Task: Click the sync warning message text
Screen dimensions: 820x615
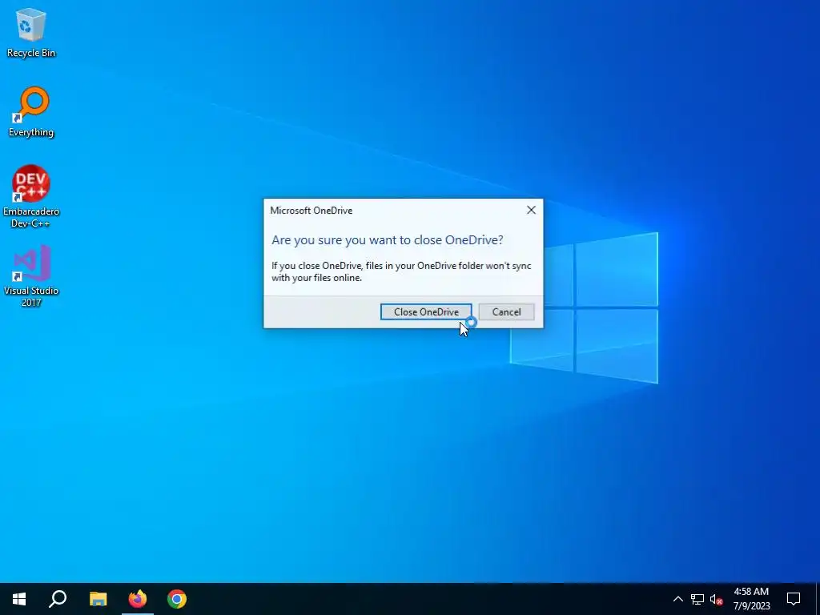Action: click(x=401, y=272)
